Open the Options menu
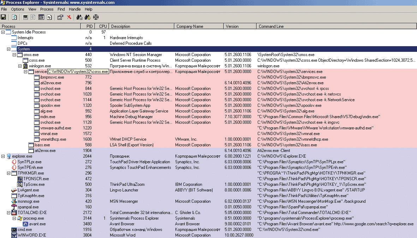The image size is (417, 238). 18,9
